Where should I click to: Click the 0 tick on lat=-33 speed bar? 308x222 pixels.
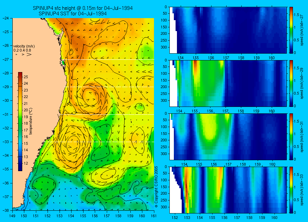[295, 212]
